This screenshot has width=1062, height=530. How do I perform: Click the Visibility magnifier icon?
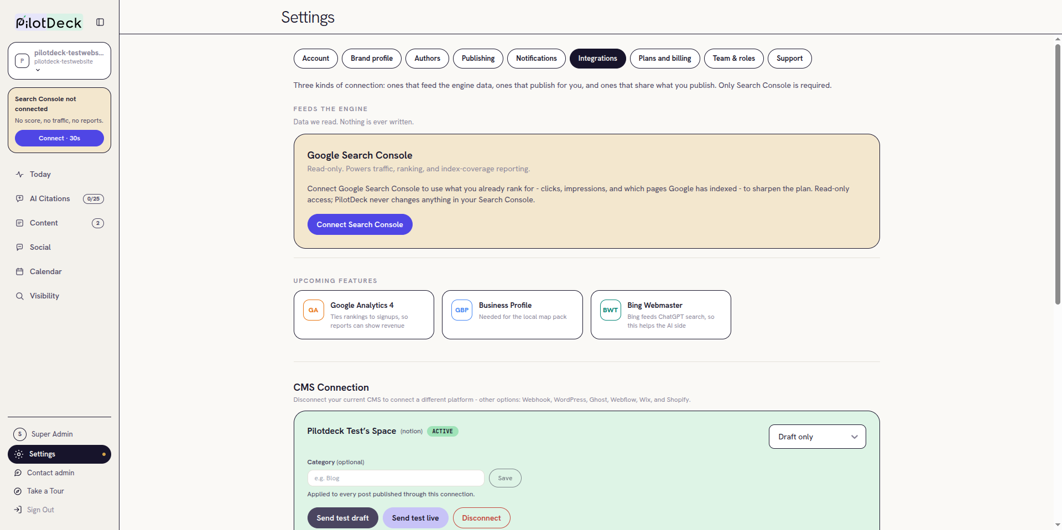[20, 296]
